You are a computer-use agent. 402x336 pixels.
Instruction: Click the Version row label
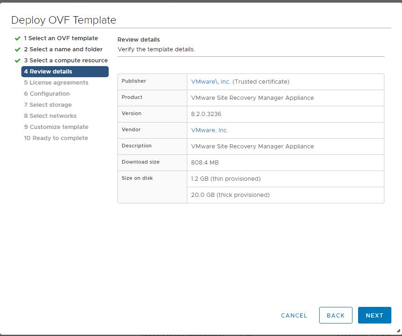[131, 113]
